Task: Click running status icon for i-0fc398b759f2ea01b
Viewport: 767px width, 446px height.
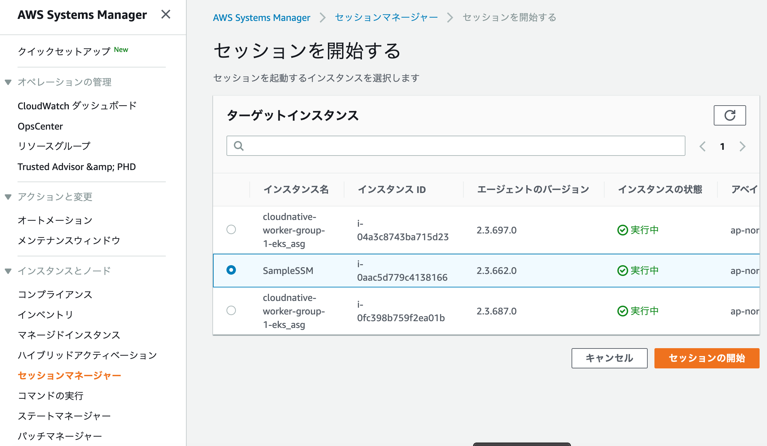Action: click(622, 311)
